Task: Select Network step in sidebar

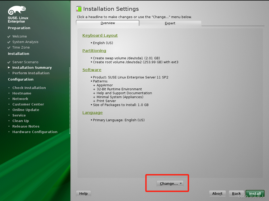Action: click(x=20, y=99)
